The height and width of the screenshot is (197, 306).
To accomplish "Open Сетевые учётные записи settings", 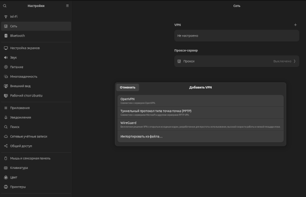I will (x=36, y=136).
